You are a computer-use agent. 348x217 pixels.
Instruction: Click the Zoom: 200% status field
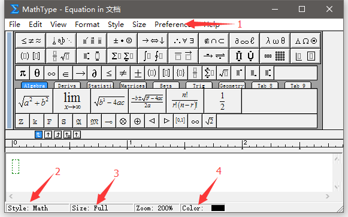tap(156, 208)
